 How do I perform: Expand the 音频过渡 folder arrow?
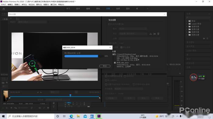tap(187, 29)
